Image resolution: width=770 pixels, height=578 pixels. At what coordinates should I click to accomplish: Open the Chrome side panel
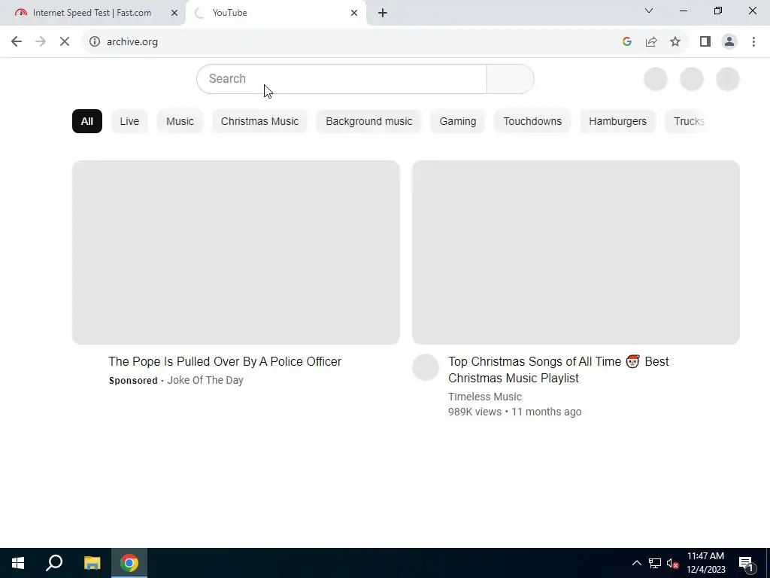tap(705, 42)
